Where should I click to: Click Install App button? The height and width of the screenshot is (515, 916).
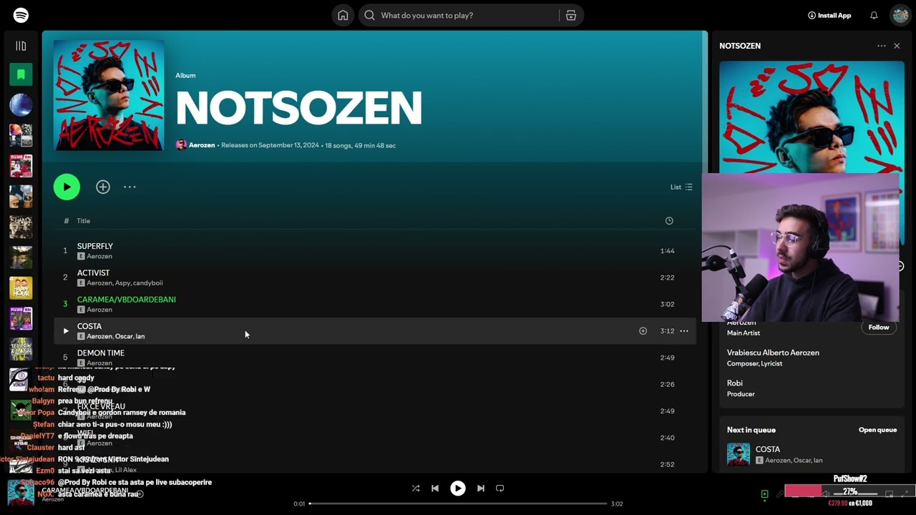[x=829, y=15]
